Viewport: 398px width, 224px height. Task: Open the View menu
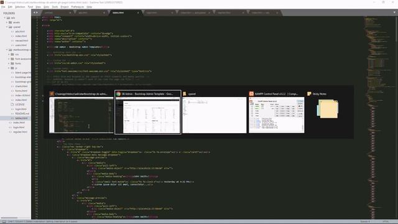[x=38, y=7]
